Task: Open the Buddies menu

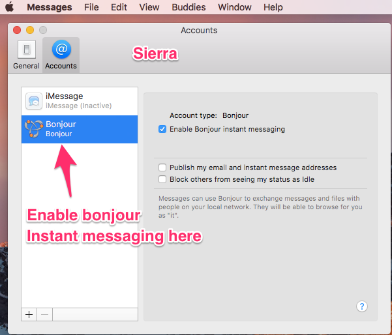Action: click(188, 7)
